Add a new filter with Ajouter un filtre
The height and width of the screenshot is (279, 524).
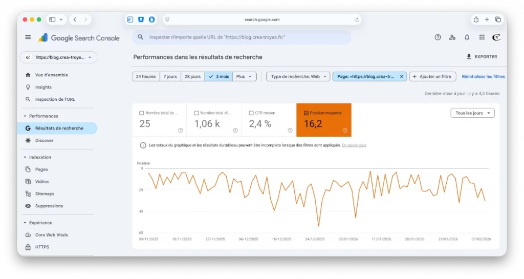(432, 77)
